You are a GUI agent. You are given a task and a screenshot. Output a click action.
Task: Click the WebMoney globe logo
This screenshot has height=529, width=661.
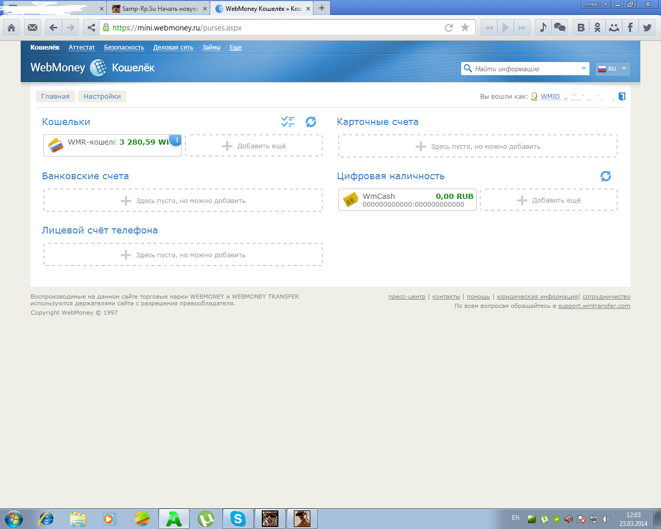[x=98, y=68]
